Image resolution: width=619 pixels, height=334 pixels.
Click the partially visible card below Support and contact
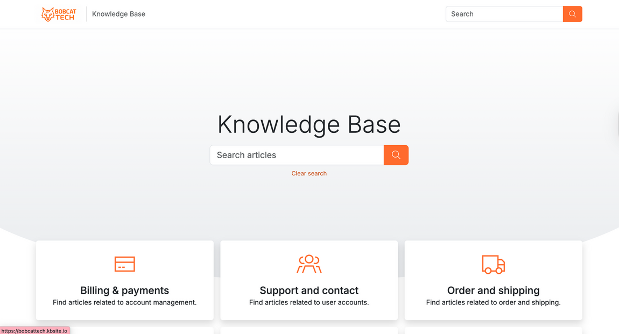309,331
